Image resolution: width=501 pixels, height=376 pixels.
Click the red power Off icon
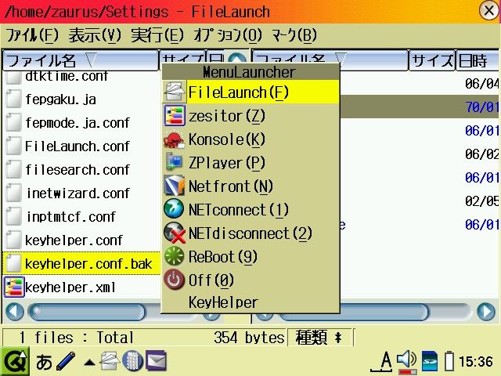[174, 280]
